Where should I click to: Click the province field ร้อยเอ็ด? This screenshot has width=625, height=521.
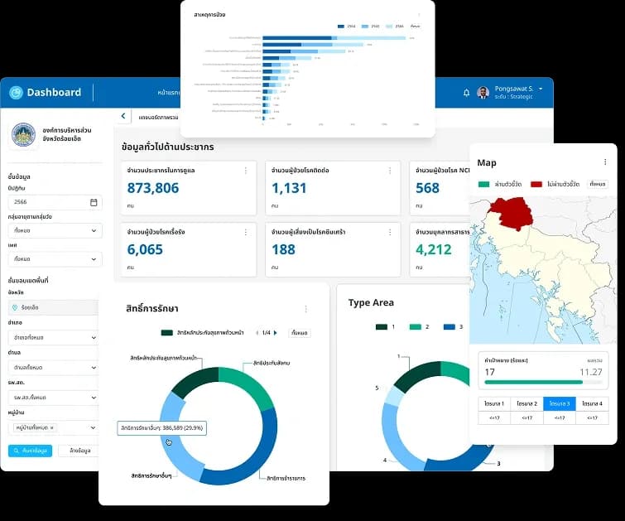pyautogui.click(x=54, y=307)
